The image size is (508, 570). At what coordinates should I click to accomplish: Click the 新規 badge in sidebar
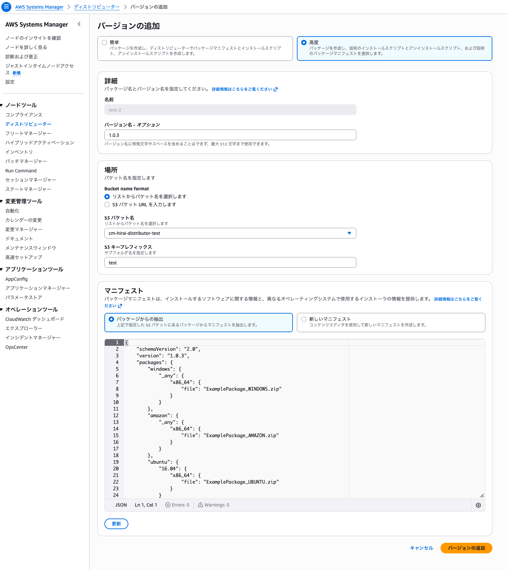tap(17, 73)
